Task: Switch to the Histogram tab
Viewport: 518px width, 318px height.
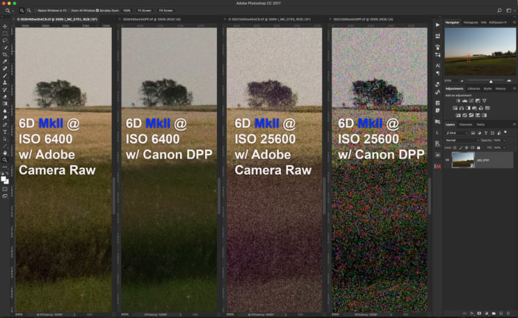Action: 471,22
